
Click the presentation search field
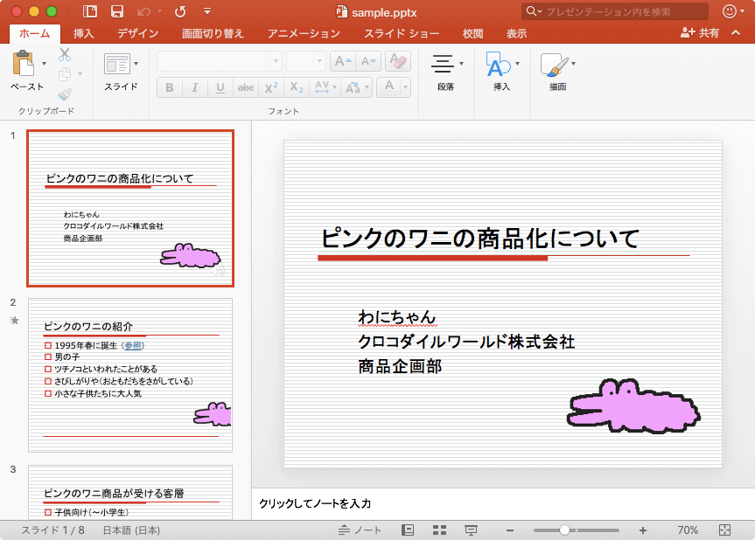[615, 11]
